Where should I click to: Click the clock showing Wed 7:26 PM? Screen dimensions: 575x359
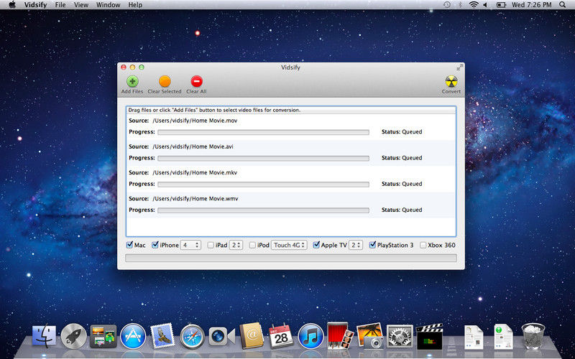[531, 5]
